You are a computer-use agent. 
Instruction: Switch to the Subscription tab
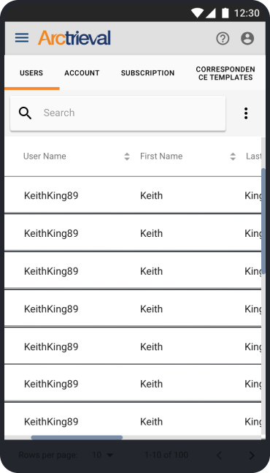tap(148, 73)
